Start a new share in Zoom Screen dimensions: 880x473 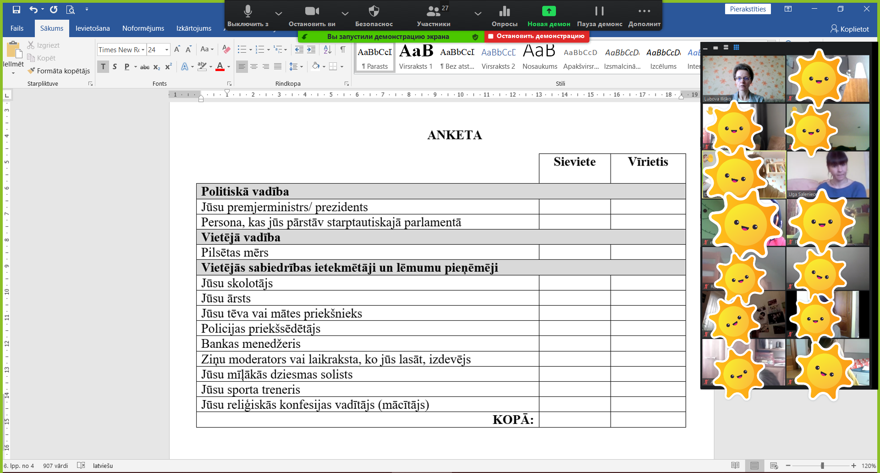click(549, 15)
